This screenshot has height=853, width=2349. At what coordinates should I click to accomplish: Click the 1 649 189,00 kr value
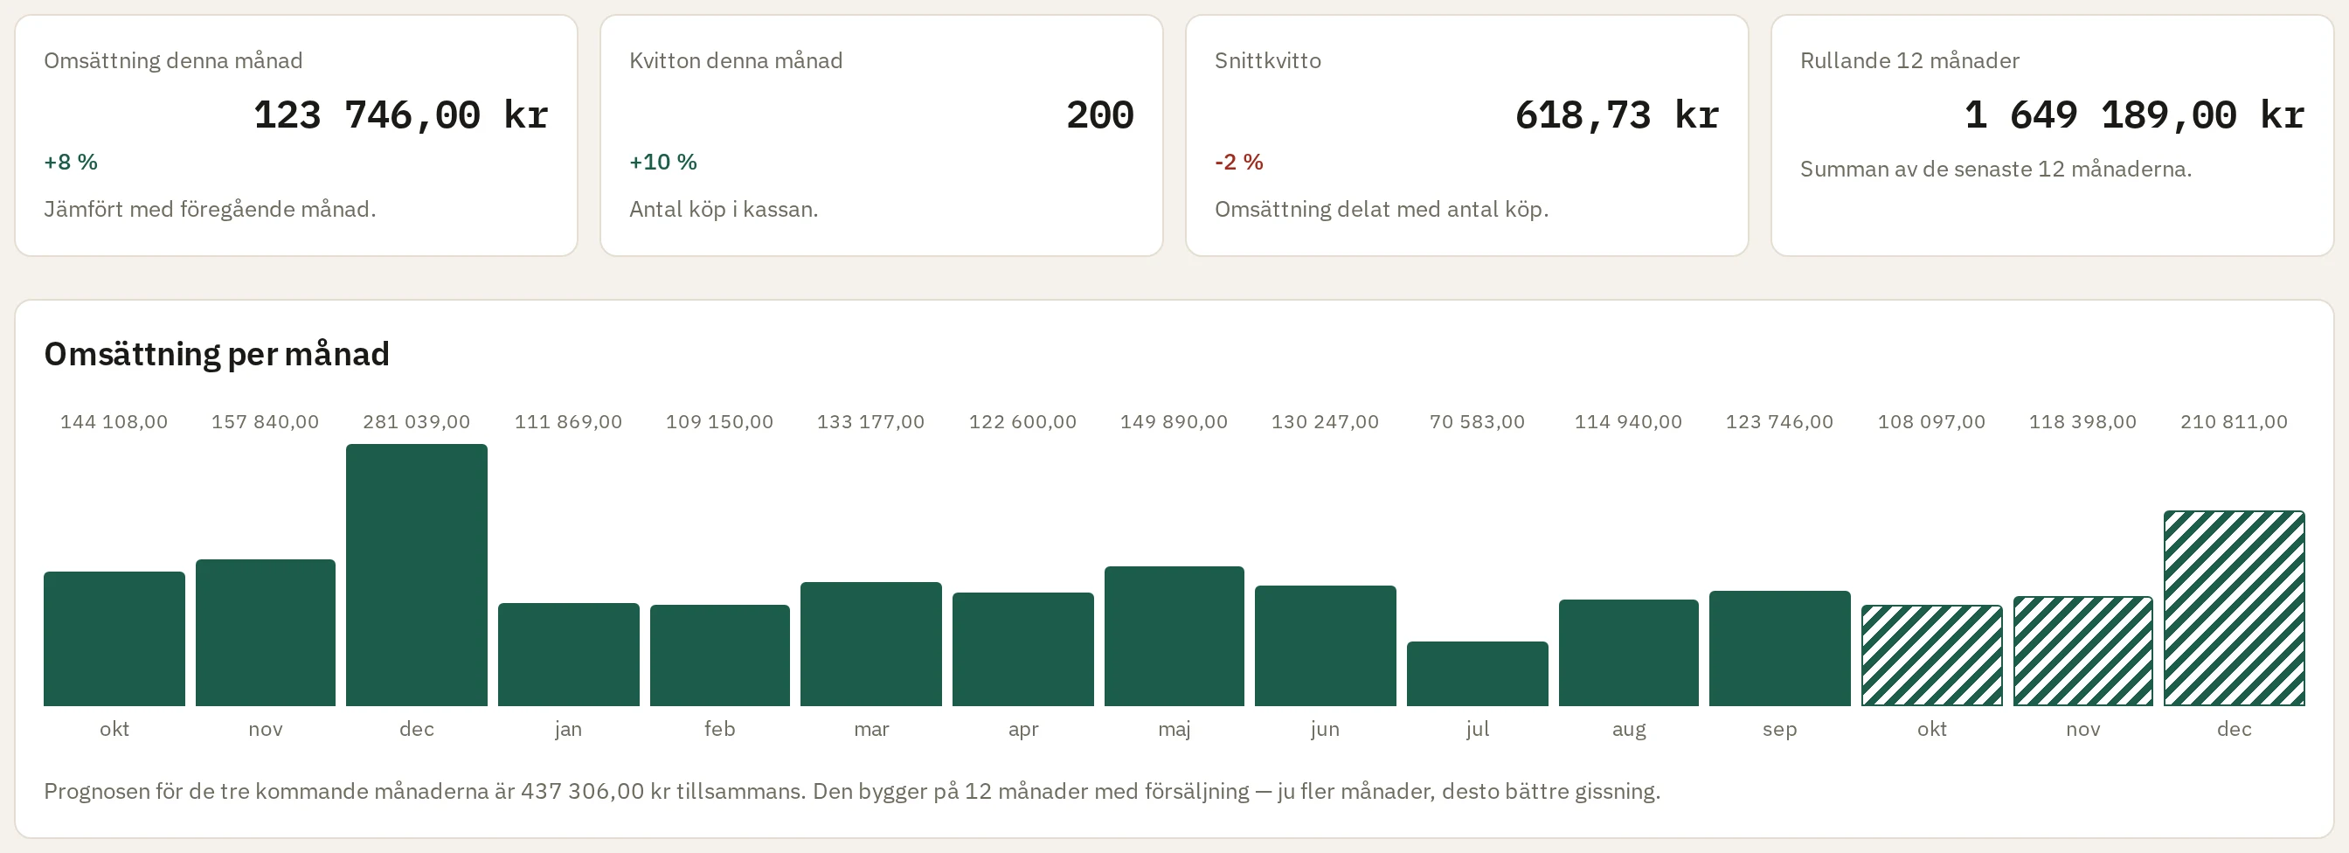coord(2135,115)
